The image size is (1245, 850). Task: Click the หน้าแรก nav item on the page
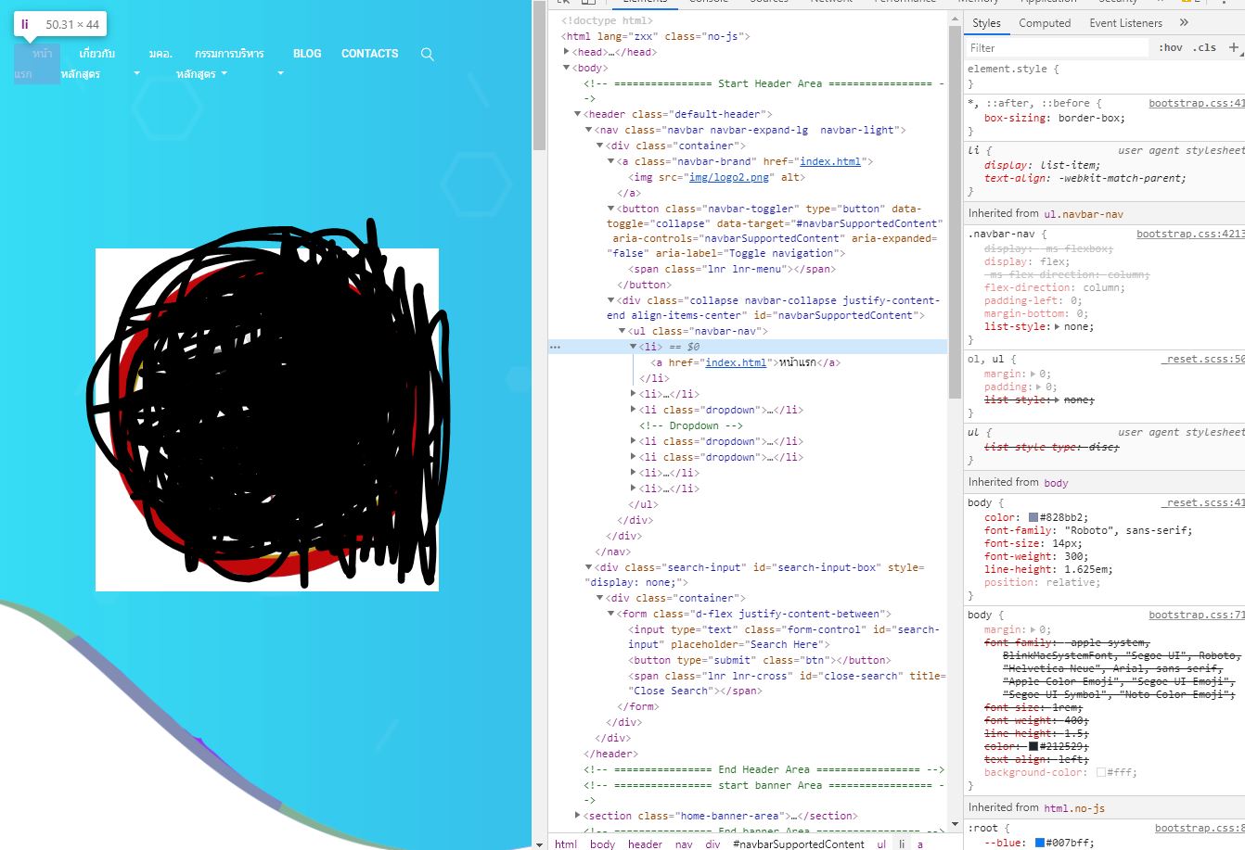(x=37, y=64)
